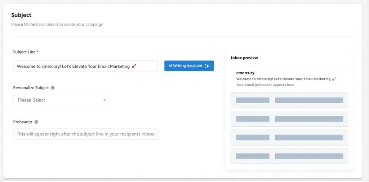The width and height of the screenshot is (369, 182).
Task: Click into the Preheader input field
Action: 85,134
